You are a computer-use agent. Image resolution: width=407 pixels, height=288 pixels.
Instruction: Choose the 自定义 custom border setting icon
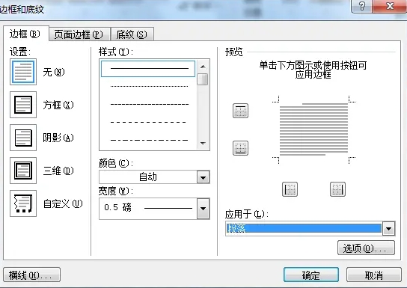pos(23,203)
